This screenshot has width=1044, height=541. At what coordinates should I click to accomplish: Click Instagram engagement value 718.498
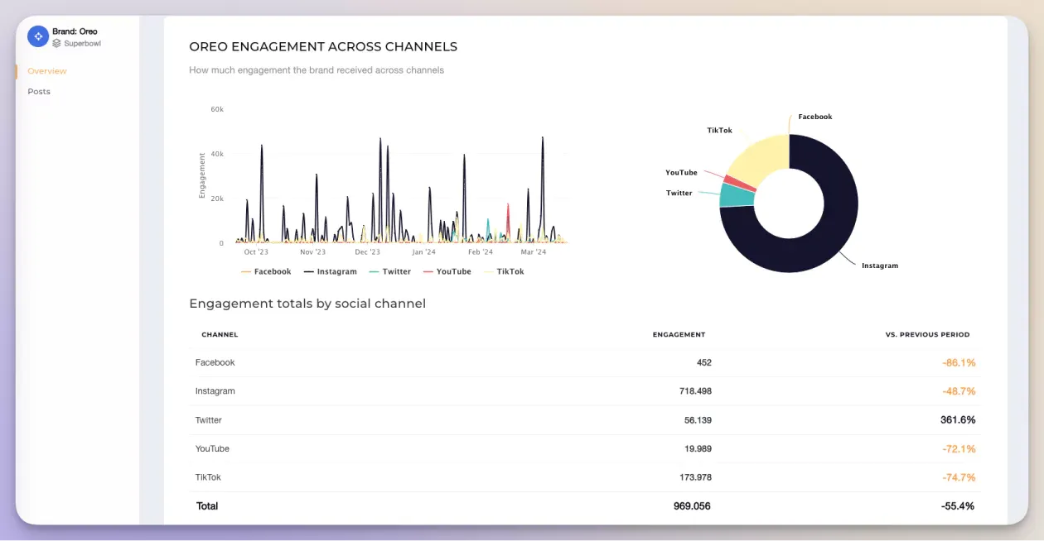click(x=695, y=391)
